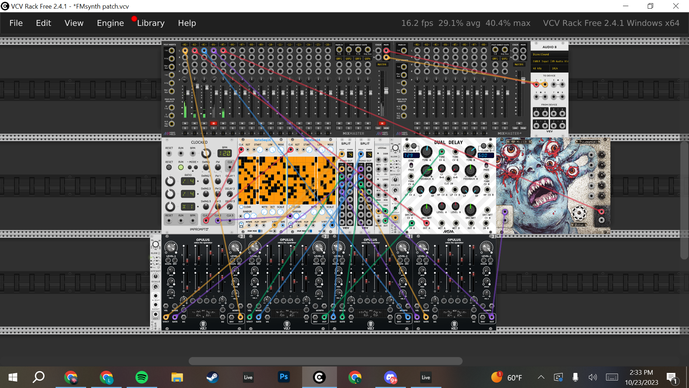Open the View menu
Viewport: 689px width, 388px height.
point(74,23)
